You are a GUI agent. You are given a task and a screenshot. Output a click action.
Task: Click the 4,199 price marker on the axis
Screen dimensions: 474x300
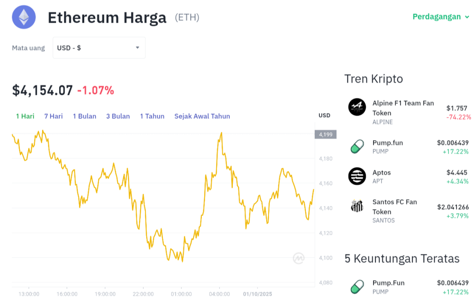click(326, 135)
